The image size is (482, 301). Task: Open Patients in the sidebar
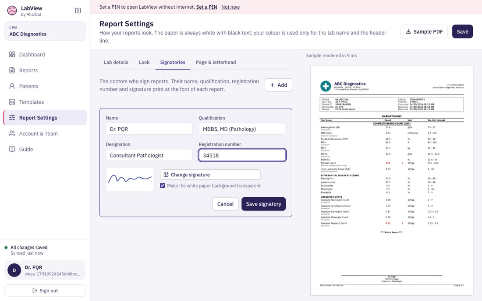point(45,86)
